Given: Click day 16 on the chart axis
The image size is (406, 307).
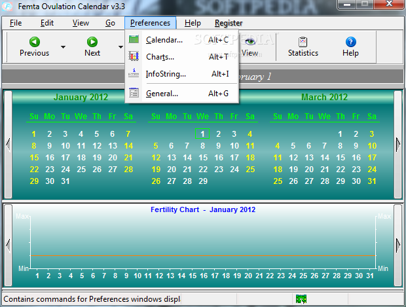Looking at the screenshot, I should 204,276.
